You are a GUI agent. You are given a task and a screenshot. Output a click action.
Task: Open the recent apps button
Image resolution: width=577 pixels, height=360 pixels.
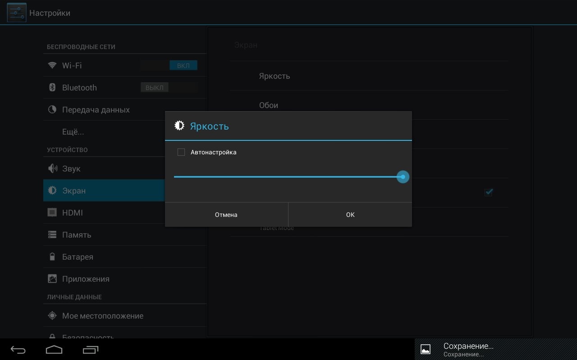(x=91, y=349)
